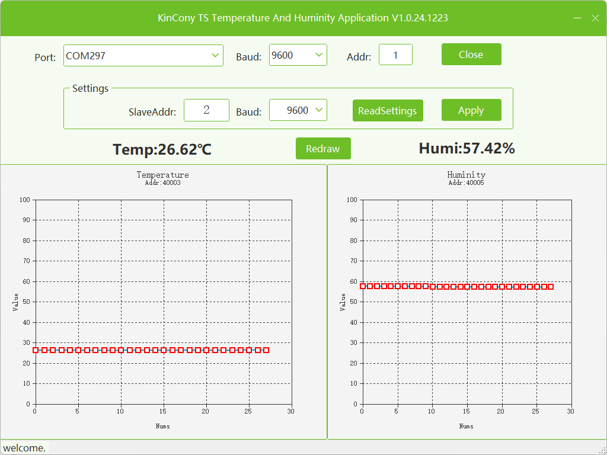Image resolution: width=607 pixels, height=455 pixels.
Task: Click the last humidity data point marker
Action: pos(551,287)
